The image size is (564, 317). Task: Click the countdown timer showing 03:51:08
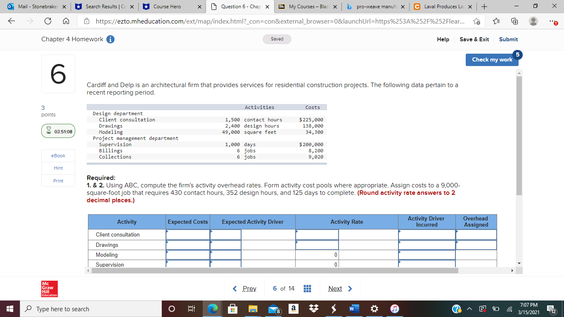pyautogui.click(x=58, y=130)
